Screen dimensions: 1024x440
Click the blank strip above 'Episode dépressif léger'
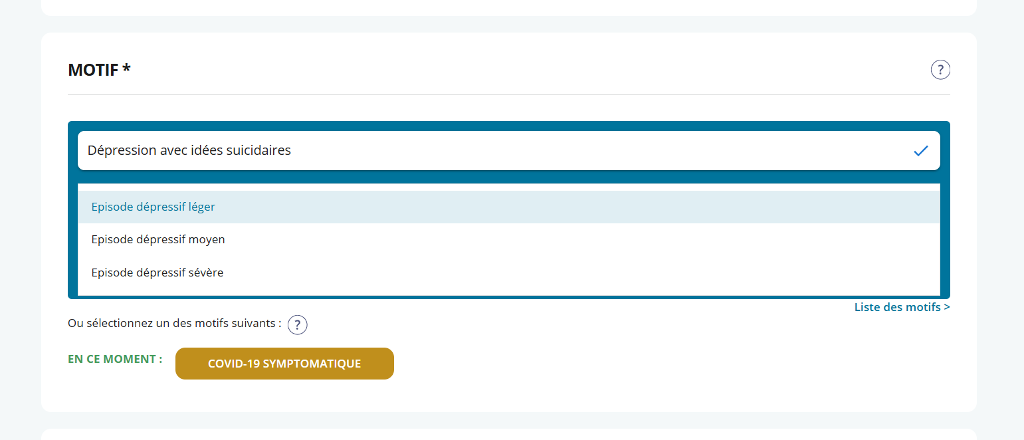[508, 187]
